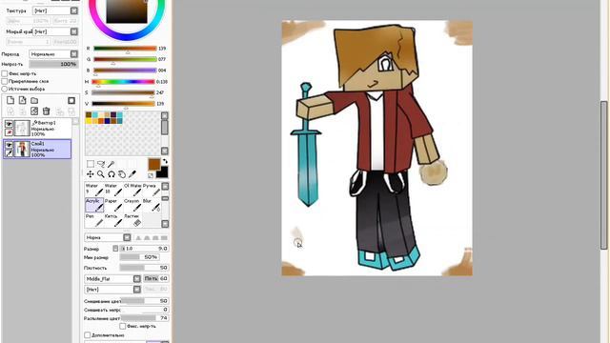Choose the Ластик eraser tool

(x=132, y=220)
